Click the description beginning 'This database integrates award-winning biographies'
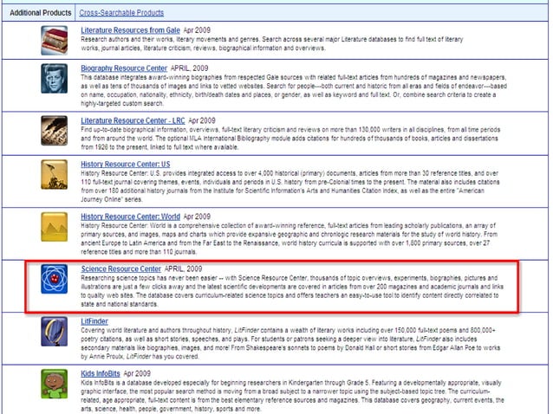Viewport: 553px width, 414px height. [294, 91]
